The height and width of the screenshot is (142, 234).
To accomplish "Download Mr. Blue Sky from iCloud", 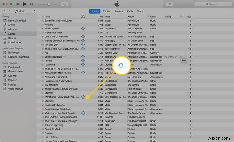I will click(83, 45).
